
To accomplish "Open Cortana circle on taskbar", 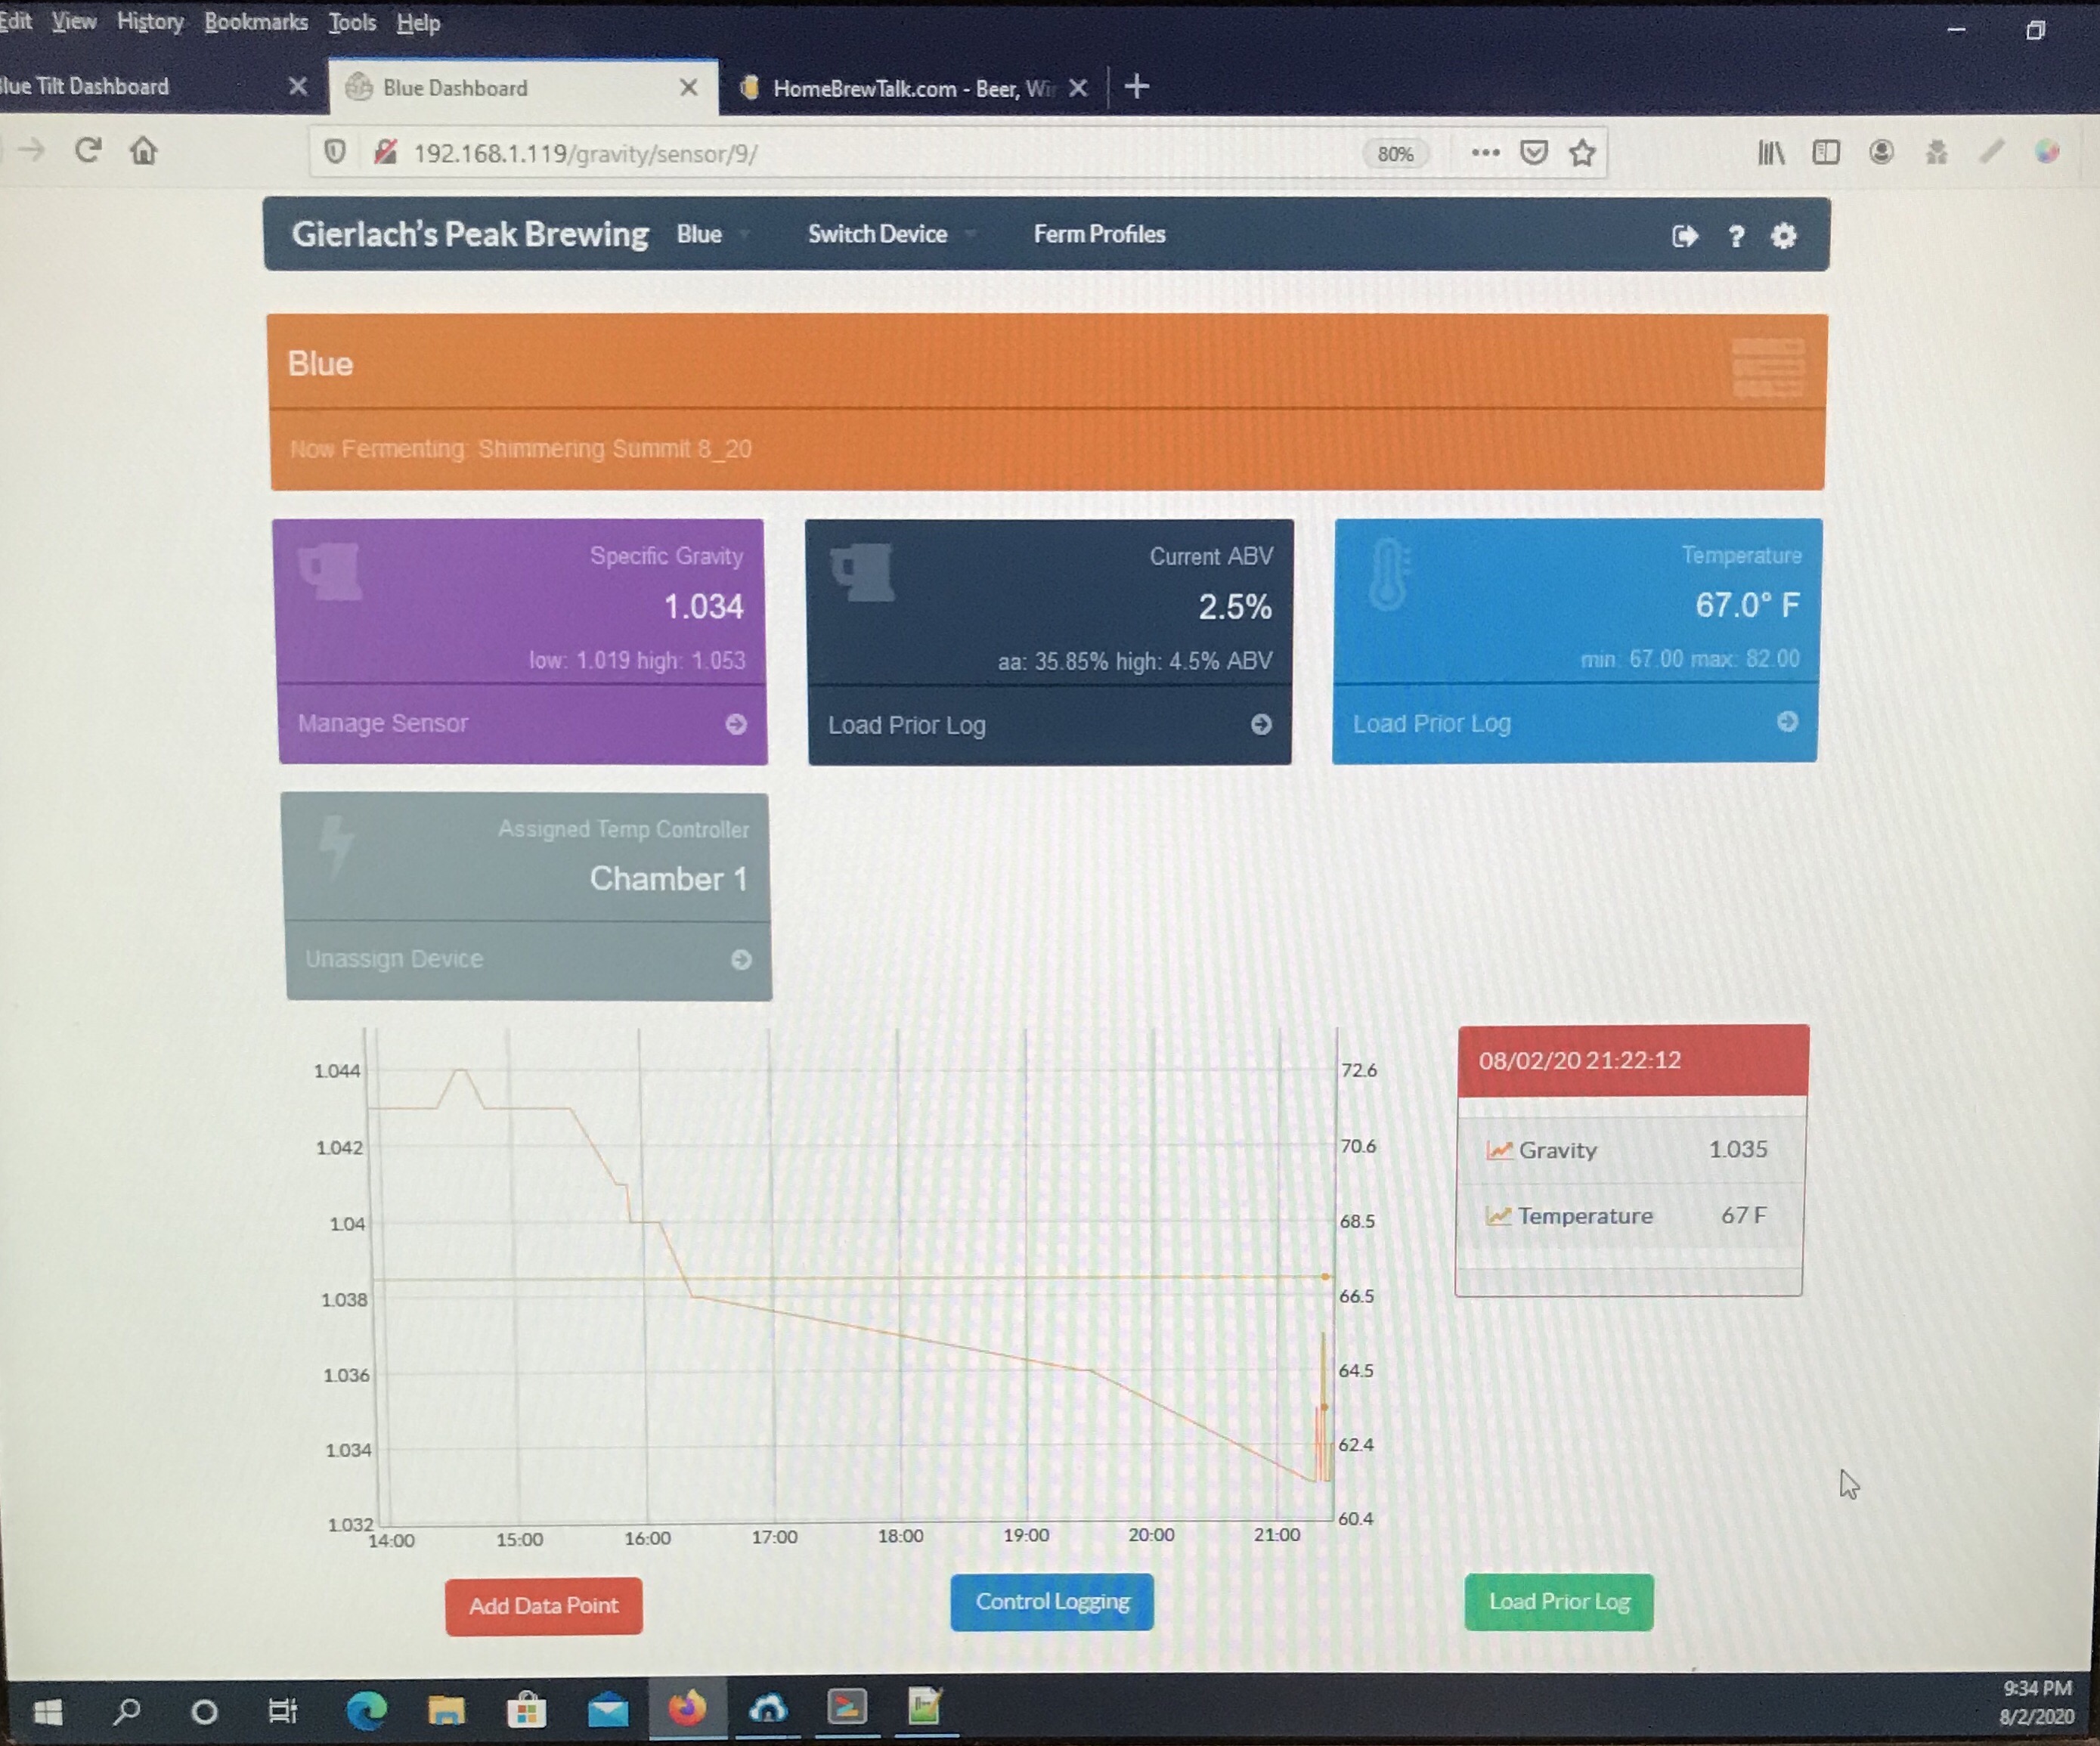I will click(204, 1712).
